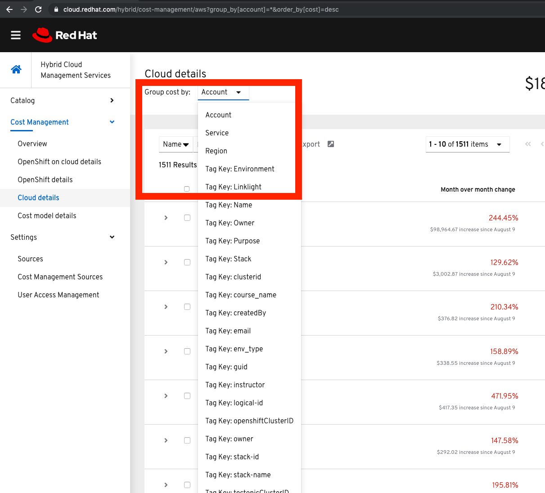Expand the row showing 471.95% change
Image resolution: width=545 pixels, height=493 pixels.
[166, 396]
